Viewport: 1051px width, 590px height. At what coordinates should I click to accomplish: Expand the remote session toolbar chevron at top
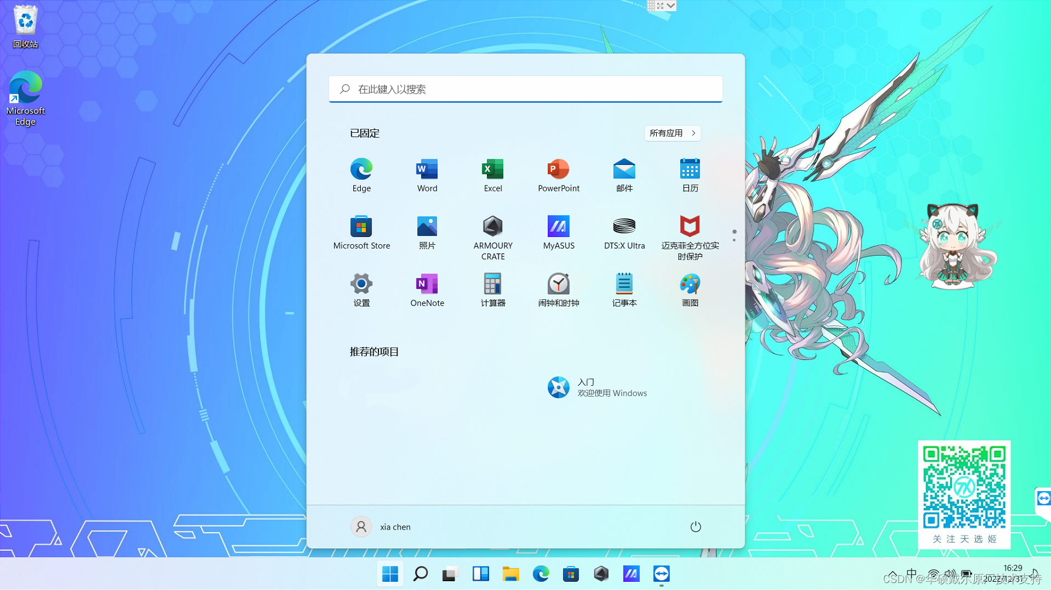pyautogui.click(x=671, y=5)
